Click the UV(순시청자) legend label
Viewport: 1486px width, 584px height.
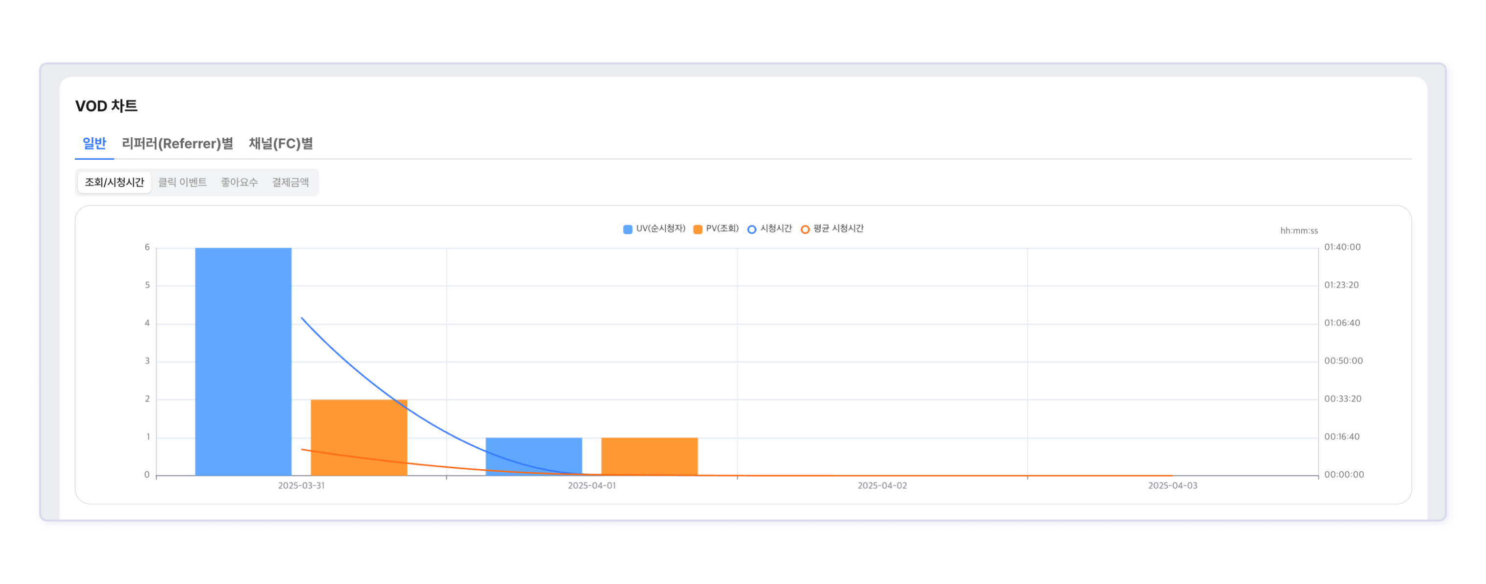pyautogui.click(x=660, y=229)
